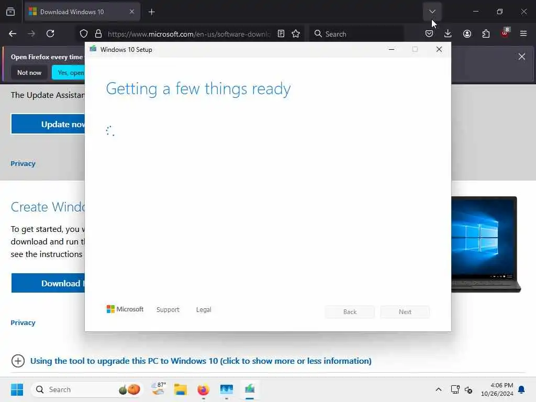Choose Not now in Firefox prompt

point(29,72)
